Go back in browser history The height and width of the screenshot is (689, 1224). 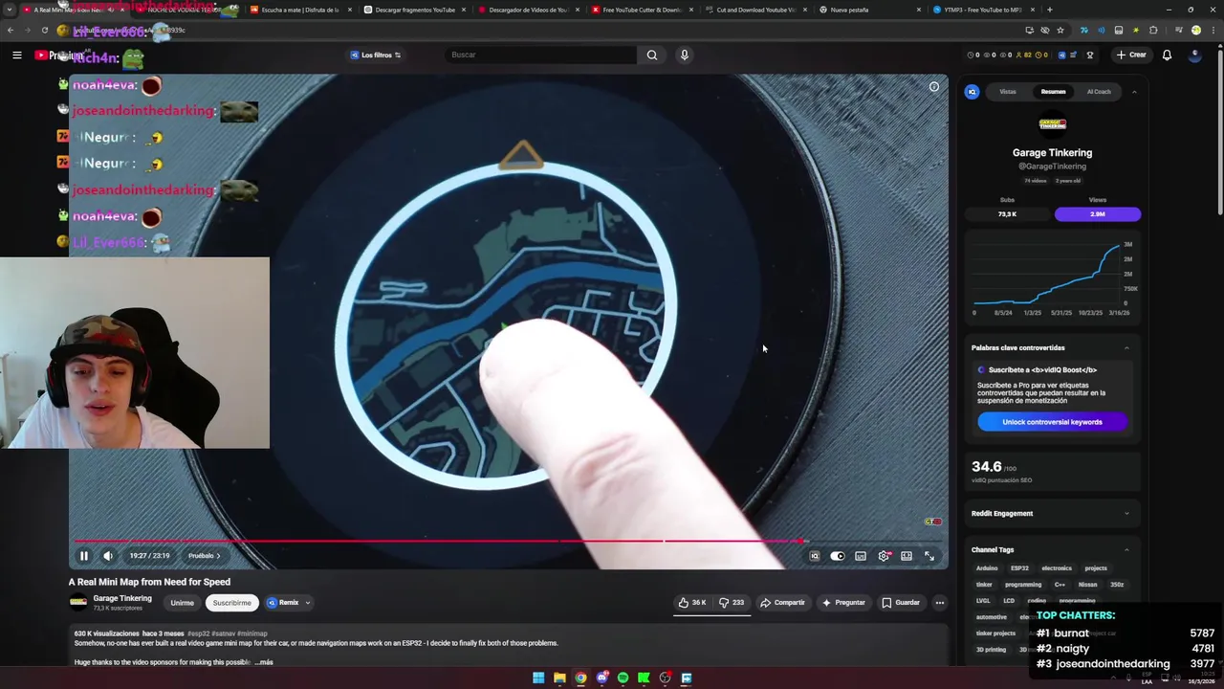(x=11, y=30)
